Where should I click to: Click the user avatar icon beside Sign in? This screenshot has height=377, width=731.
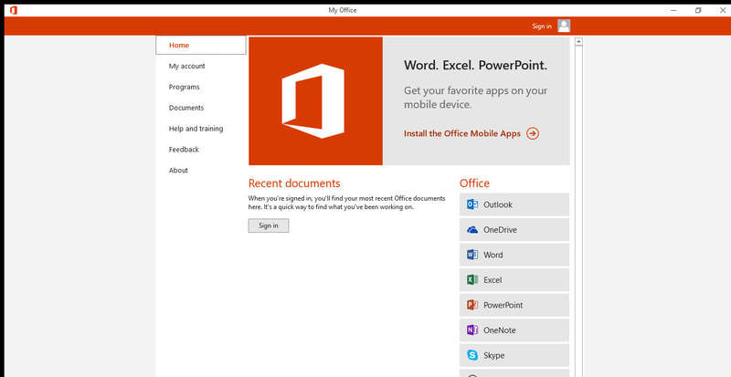pyautogui.click(x=564, y=26)
